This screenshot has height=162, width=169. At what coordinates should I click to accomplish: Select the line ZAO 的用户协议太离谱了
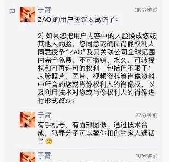pyautogui.click(x=77, y=20)
